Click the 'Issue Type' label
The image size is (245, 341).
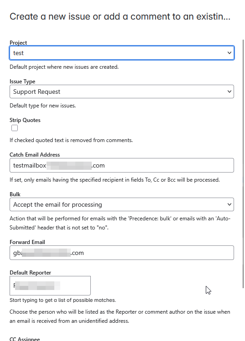coord(22,81)
